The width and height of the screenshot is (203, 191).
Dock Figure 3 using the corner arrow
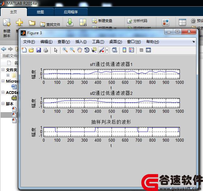[x=193, y=41]
